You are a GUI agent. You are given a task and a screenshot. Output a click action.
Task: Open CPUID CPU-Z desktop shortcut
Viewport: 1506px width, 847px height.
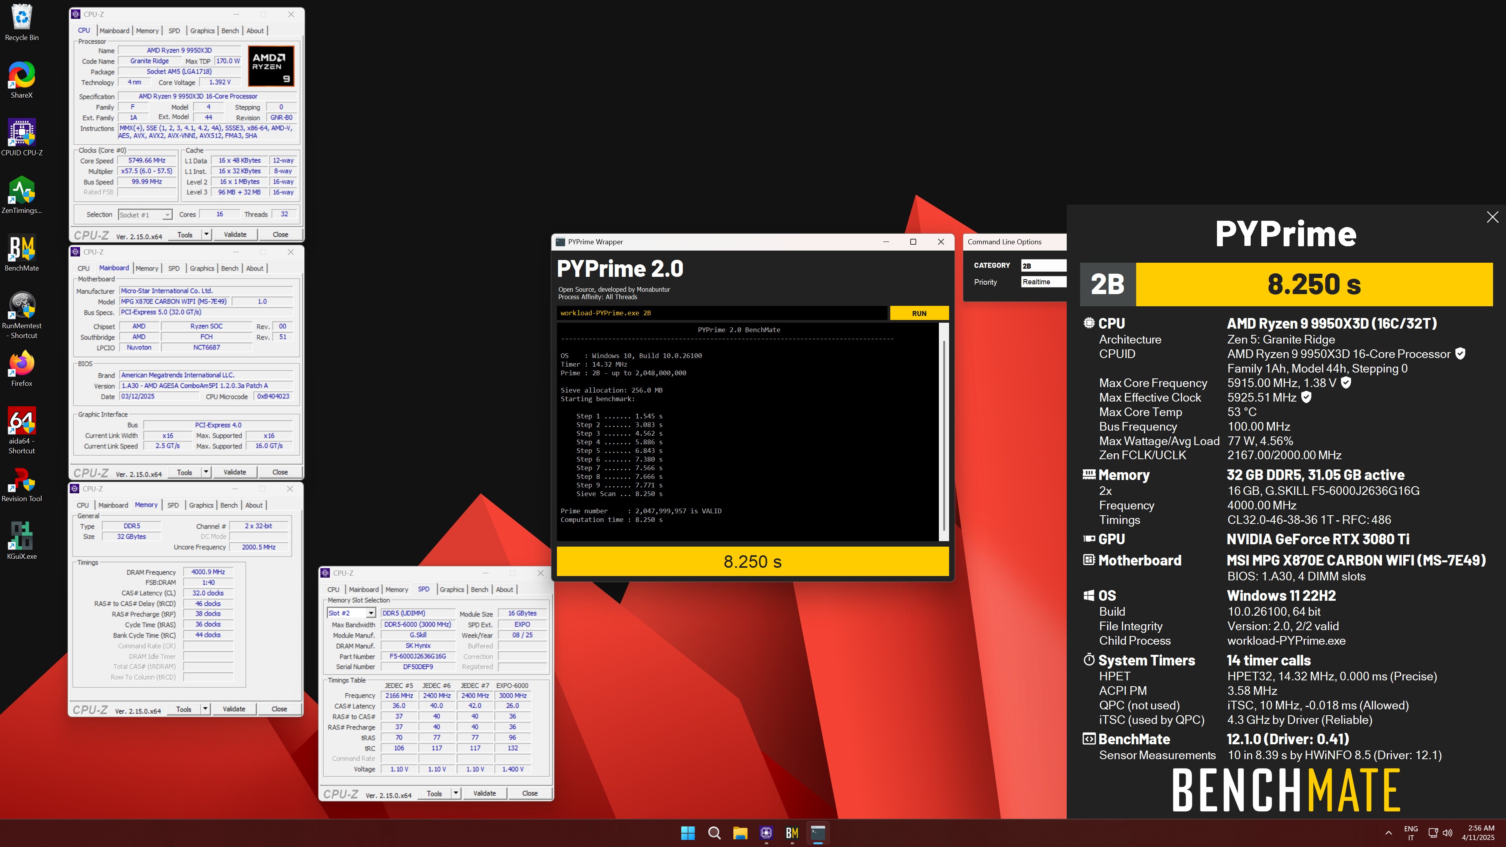[x=22, y=137]
